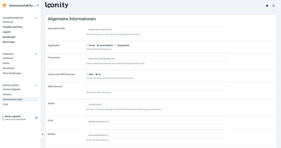Choose Nein for MWST-Nummer question
The image size is (281, 148).
(x=87, y=74)
